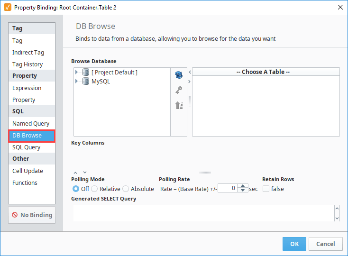Click the Generated SELECT Query text area
The image size is (348, 256).
pos(204,213)
